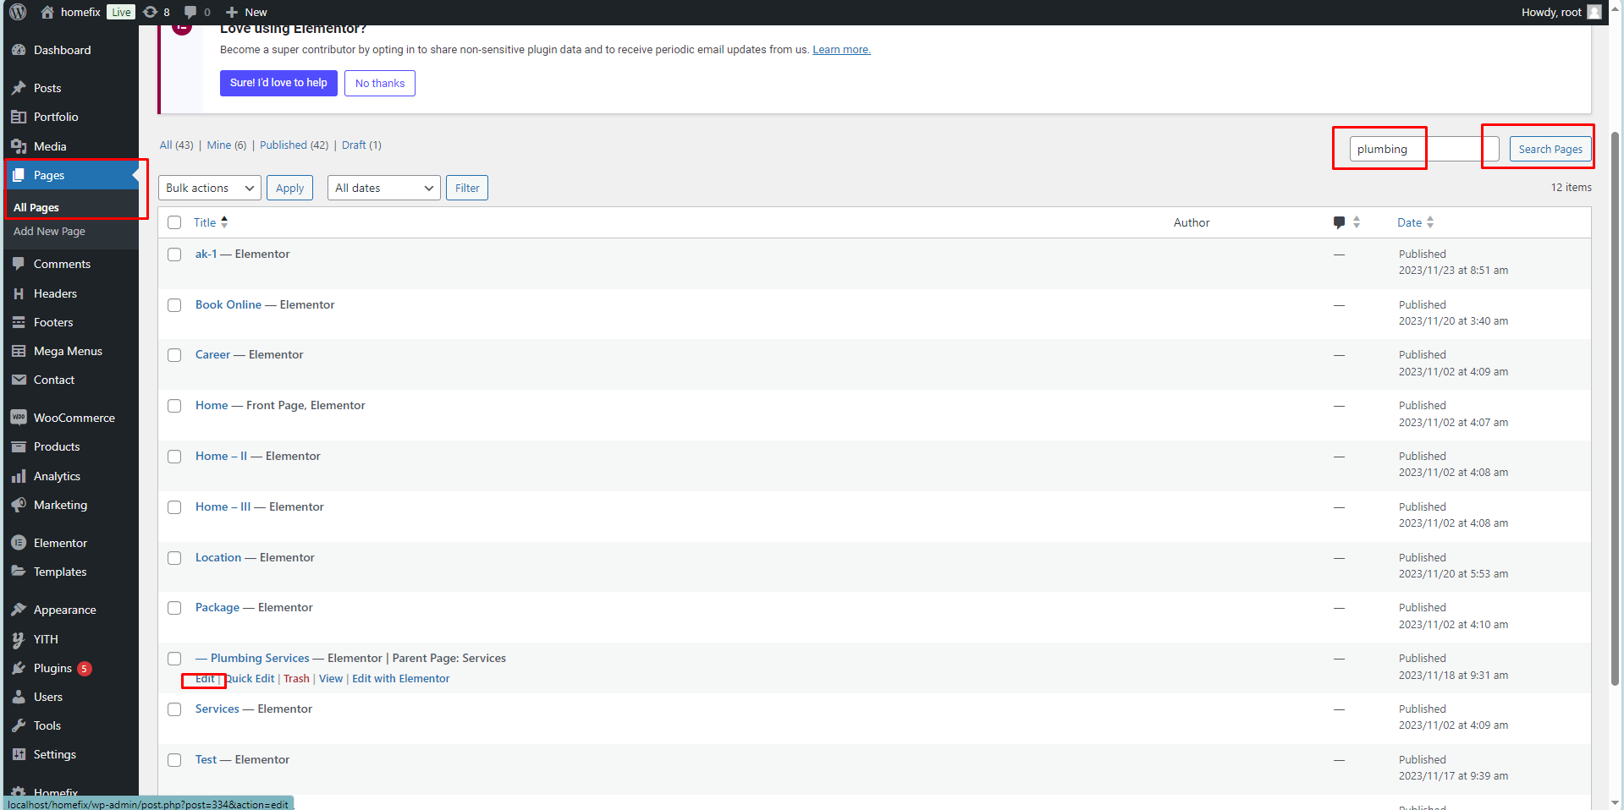Show Draft (1) pages filter
The image size is (1624, 810).
[361, 145]
